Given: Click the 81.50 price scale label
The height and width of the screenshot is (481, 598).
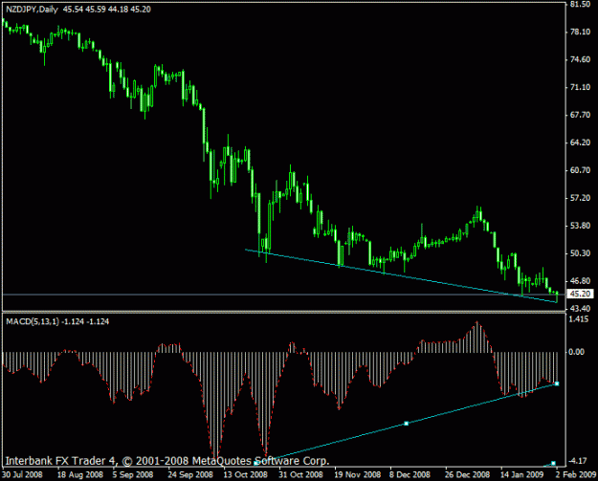Looking at the screenshot, I should point(580,4).
